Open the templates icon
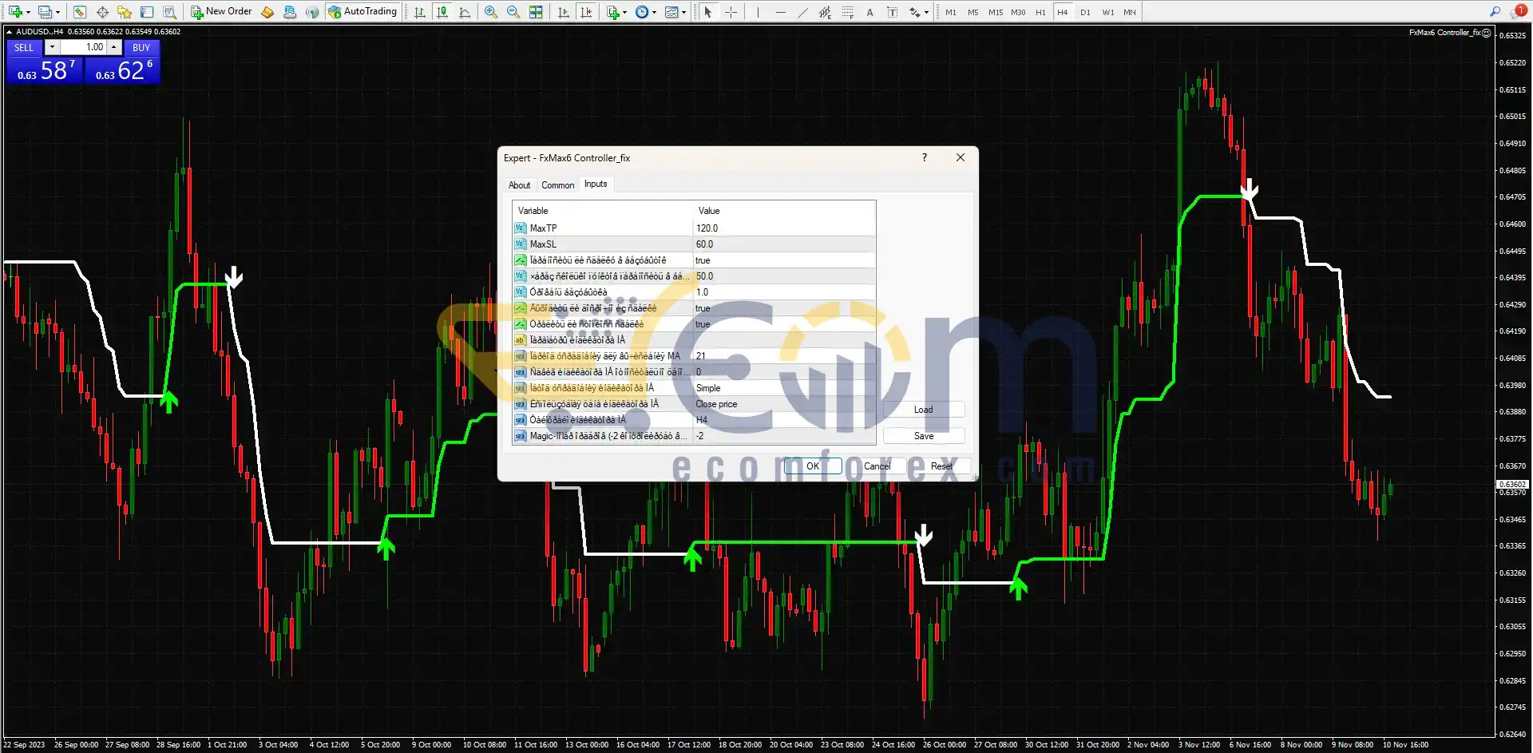Screen dimensions: 1533x753 pyautogui.click(x=672, y=12)
